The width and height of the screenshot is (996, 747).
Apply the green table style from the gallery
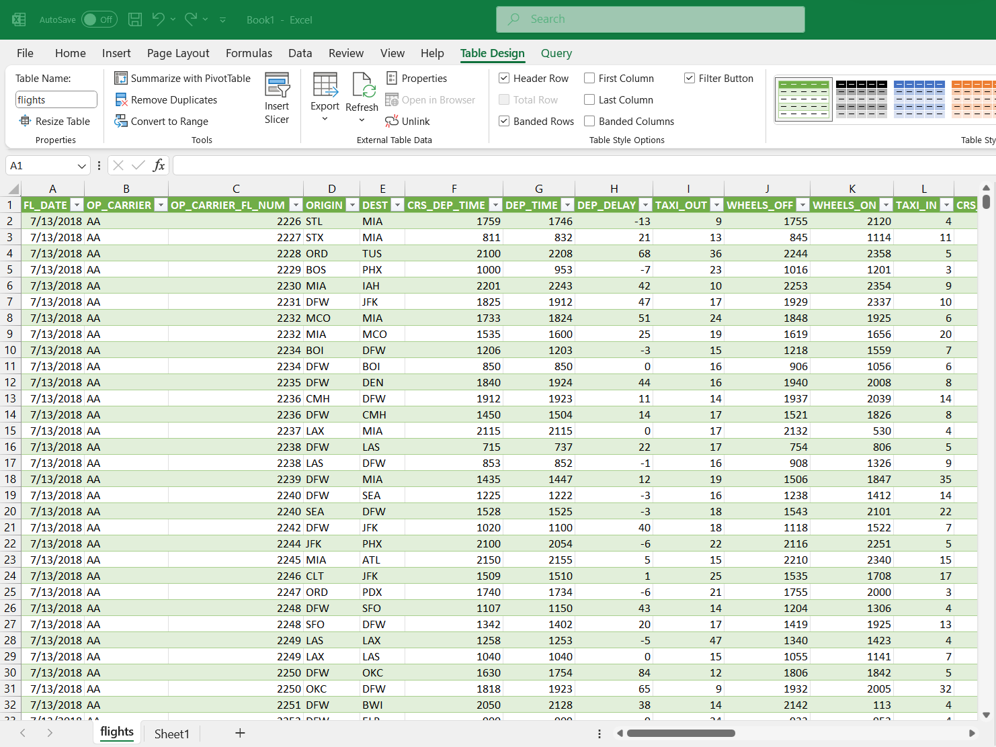pos(804,99)
